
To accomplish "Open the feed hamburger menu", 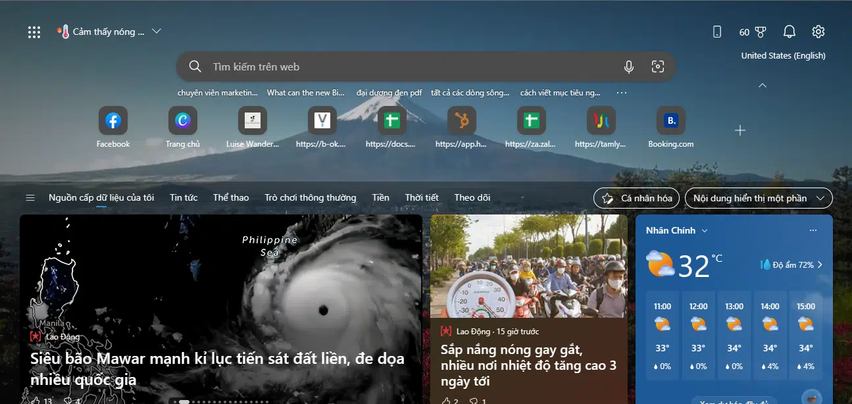I will 30,197.
